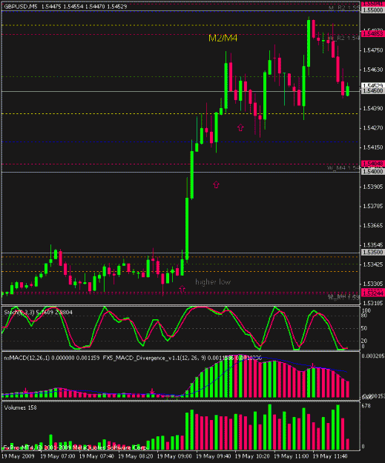385x463 pixels.
Task: Click the 1.54150 price scale value
Action: [x=373, y=147]
